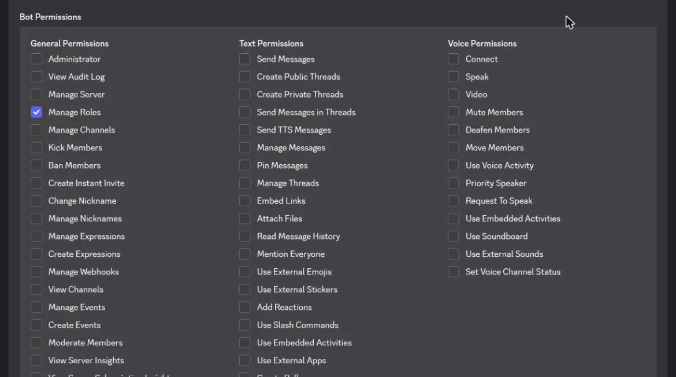Check voice Use Embedded Activities permission
This screenshot has width=676, height=377.
coord(453,218)
